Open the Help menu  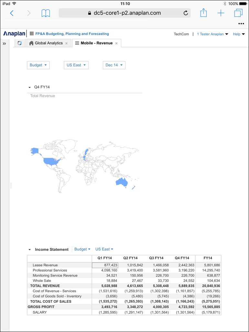[x=239, y=34]
